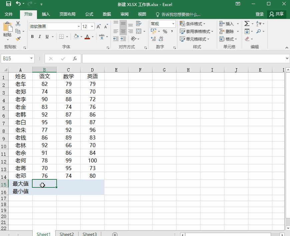The width and height of the screenshot is (290, 236).
Task: Click the Format Painter brush icon
Action: click(18, 39)
